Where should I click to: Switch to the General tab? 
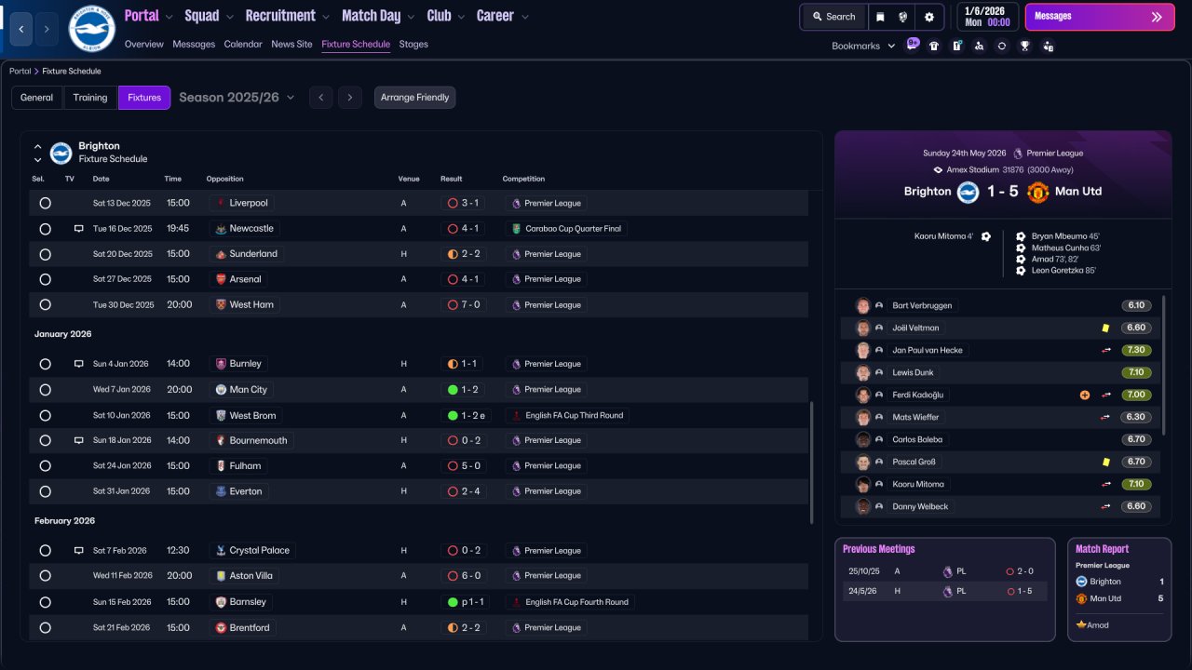point(37,98)
